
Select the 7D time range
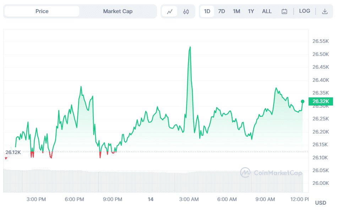click(x=222, y=11)
